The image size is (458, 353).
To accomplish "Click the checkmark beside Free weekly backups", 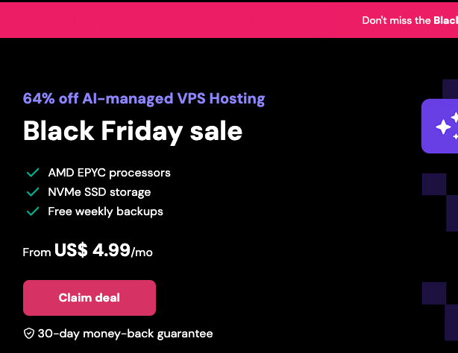I will point(33,212).
